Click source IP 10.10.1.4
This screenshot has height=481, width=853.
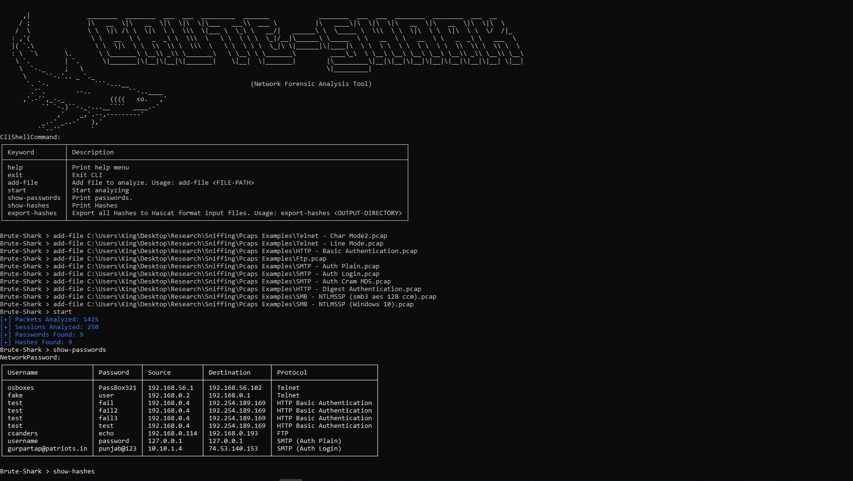point(165,449)
